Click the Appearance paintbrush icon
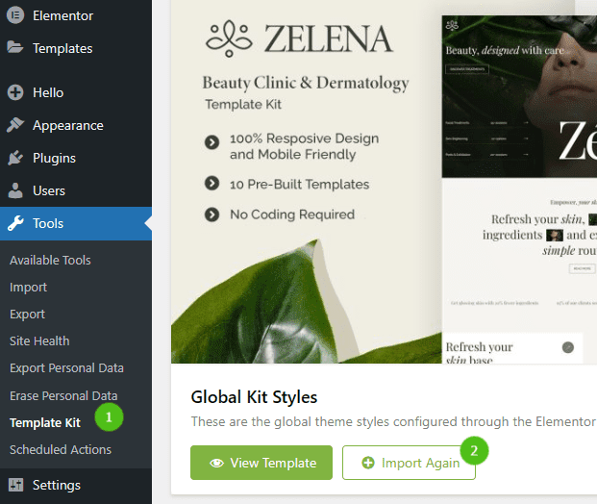Screen dimensions: 597x504 pos(15,125)
